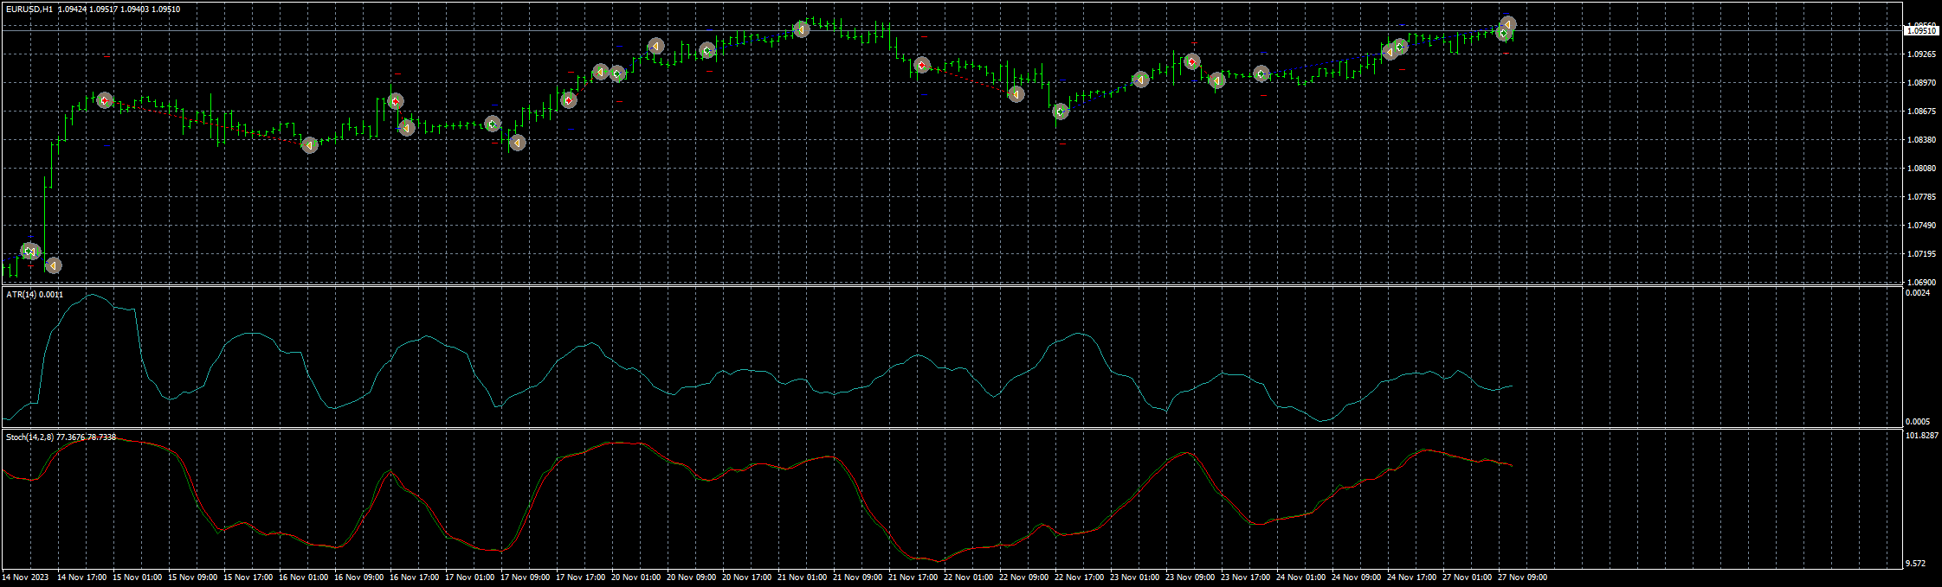This screenshot has width=1942, height=587.
Task: Click the 16 Nov 17:00 time axis label
Action: 414,577
